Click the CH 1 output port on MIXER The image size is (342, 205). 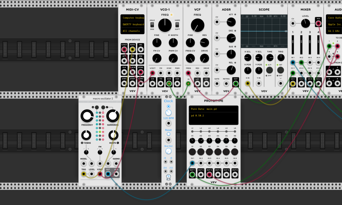pos(293,84)
